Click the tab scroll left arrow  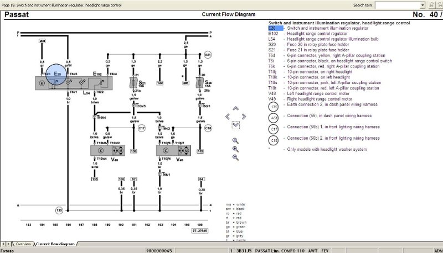(3, 244)
